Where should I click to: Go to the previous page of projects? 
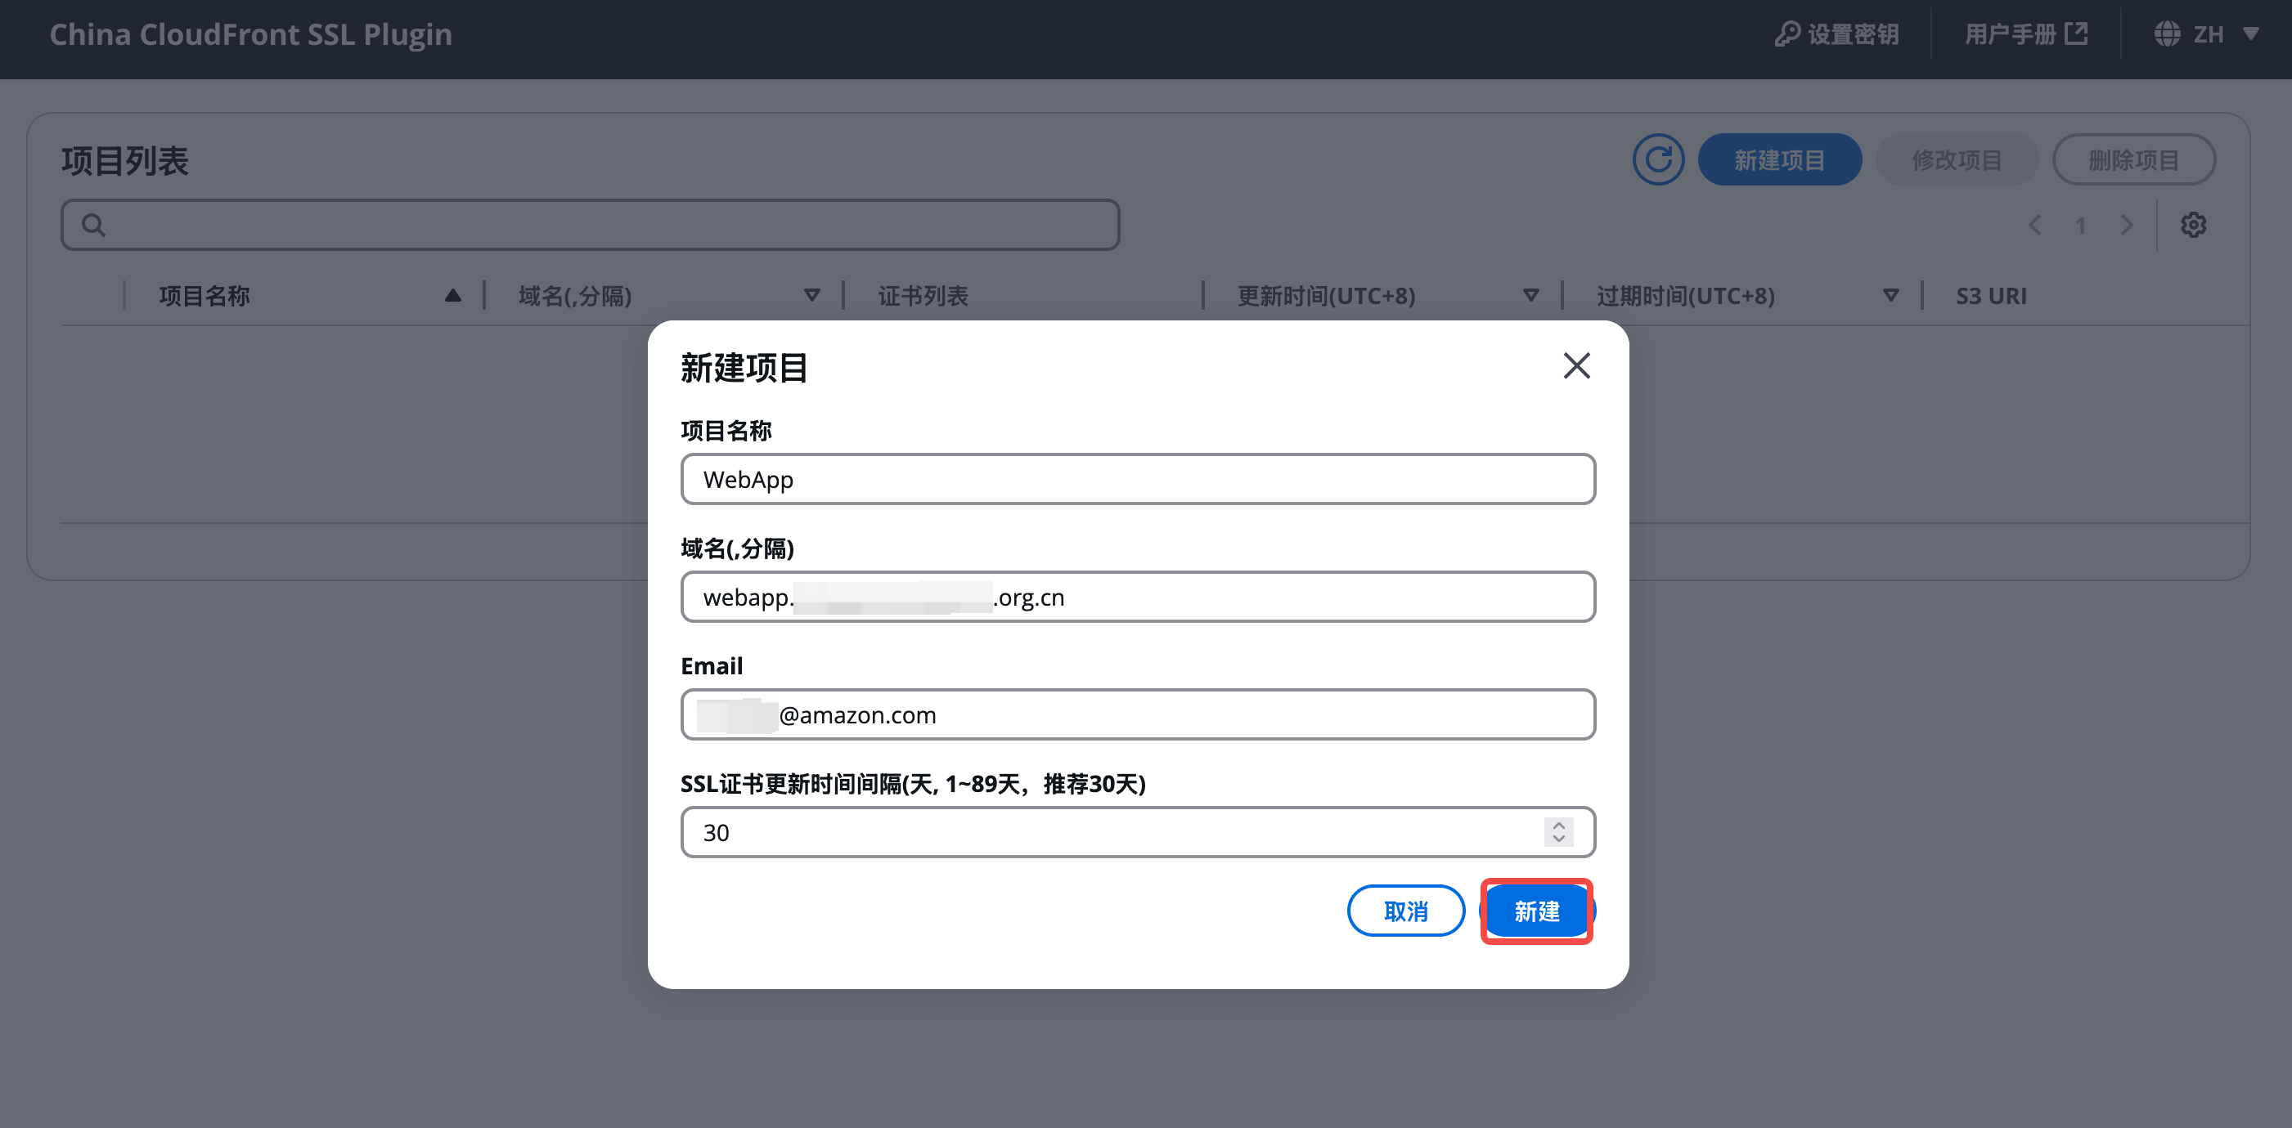(x=2034, y=225)
